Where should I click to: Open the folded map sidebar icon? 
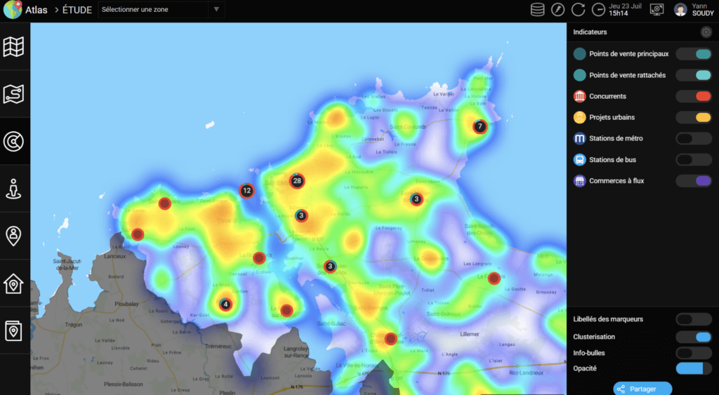coord(14,46)
